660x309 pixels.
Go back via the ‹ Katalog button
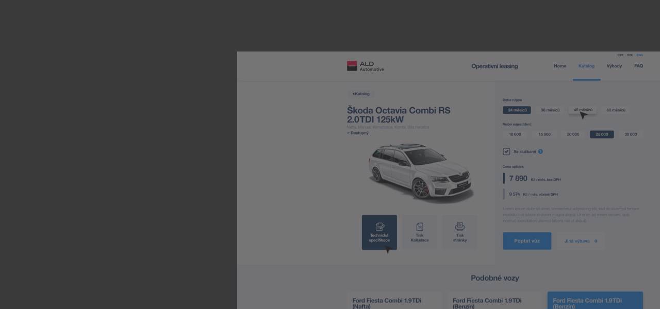[361, 94]
